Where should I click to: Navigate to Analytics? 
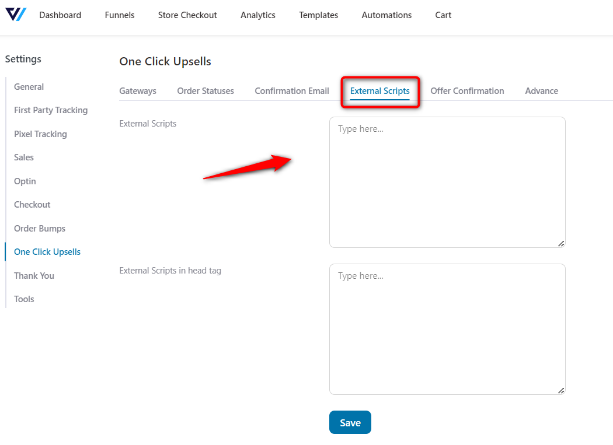[x=257, y=15]
